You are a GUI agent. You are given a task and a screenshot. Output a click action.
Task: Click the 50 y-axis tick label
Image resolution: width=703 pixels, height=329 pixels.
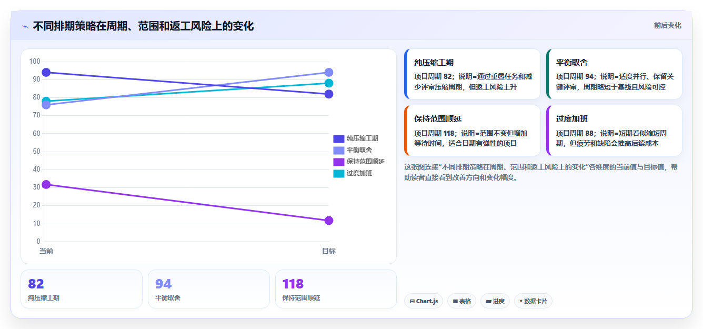point(36,152)
